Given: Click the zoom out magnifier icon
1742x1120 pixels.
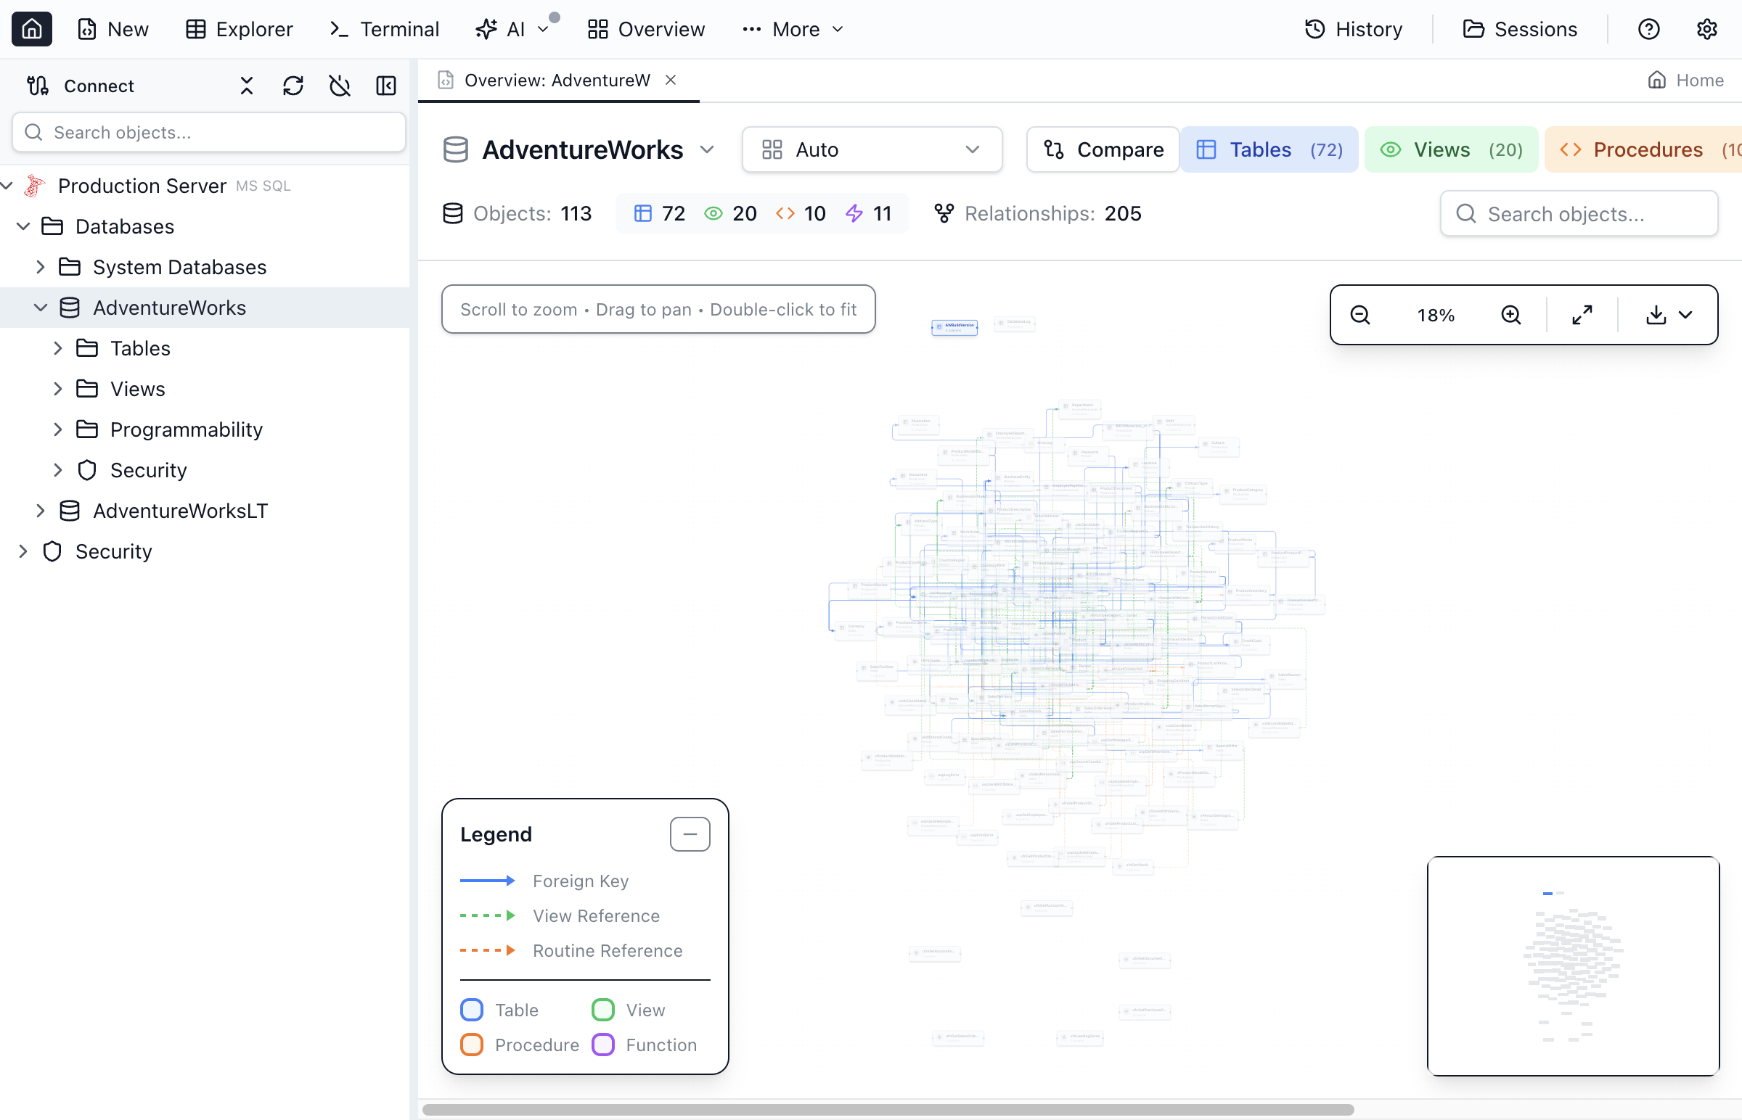Looking at the screenshot, I should pyautogui.click(x=1360, y=315).
